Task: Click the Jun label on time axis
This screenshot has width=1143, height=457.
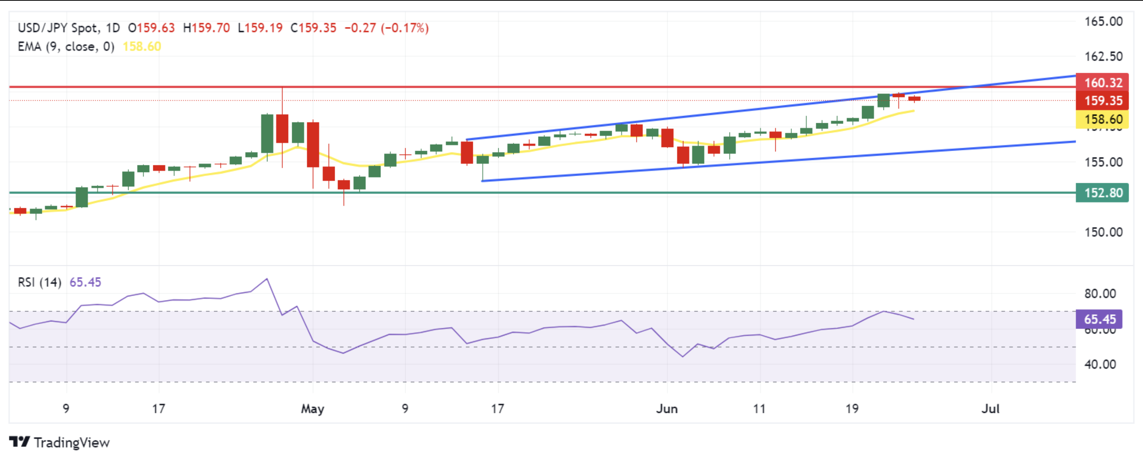Action: click(667, 409)
